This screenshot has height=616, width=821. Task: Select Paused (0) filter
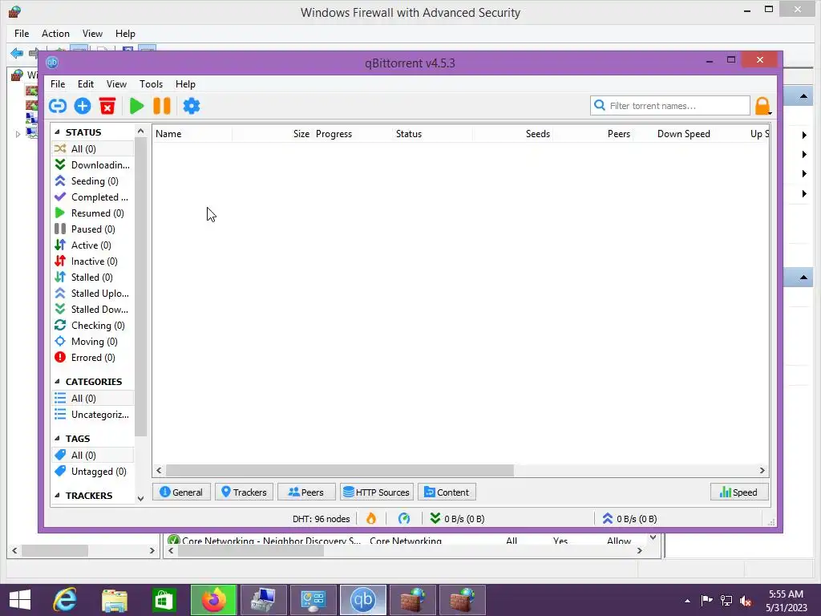(x=93, y=229)
